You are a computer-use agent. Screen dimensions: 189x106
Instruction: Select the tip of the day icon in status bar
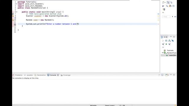tap(175, 105)
